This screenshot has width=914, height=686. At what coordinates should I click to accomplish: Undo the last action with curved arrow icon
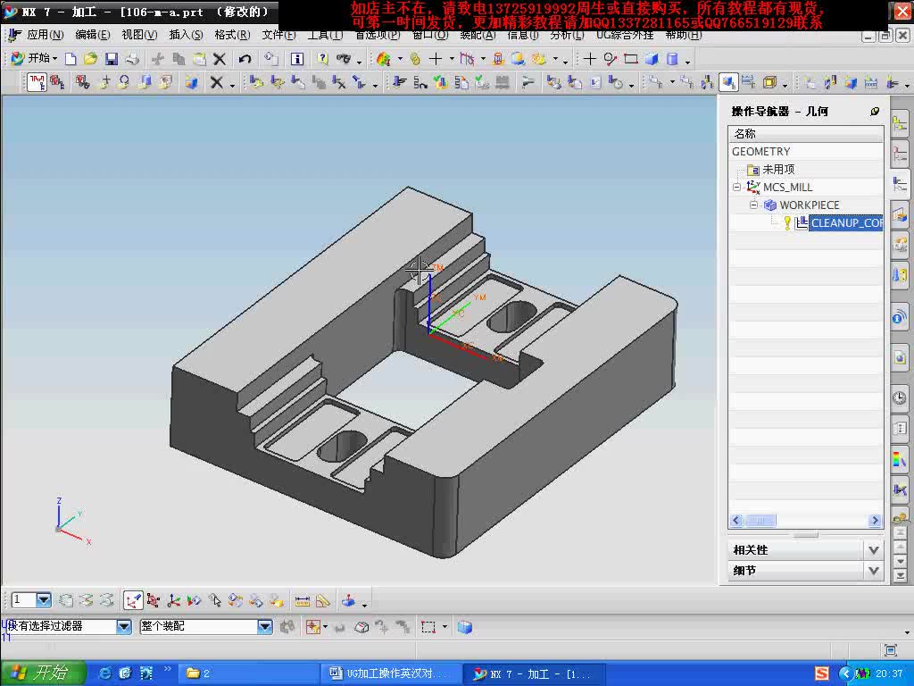[245, 59]
